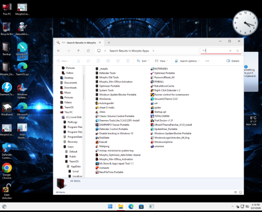
Task: Expand breadcrumb chevron after Morphs Apps
Action: [x=154, y=51]
